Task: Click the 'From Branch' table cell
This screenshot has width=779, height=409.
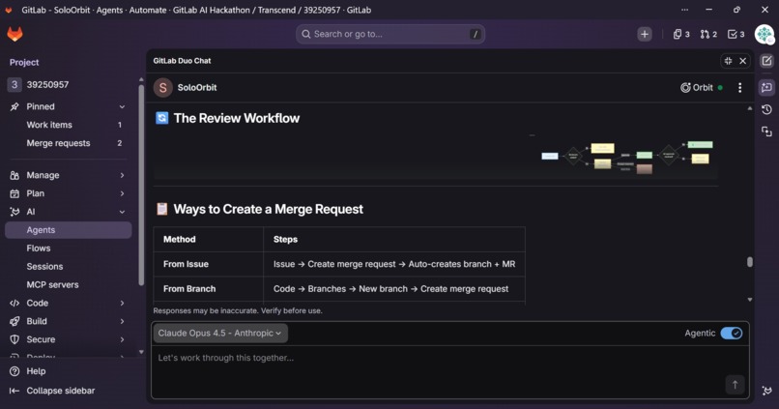Action: (x=208, y=289)
